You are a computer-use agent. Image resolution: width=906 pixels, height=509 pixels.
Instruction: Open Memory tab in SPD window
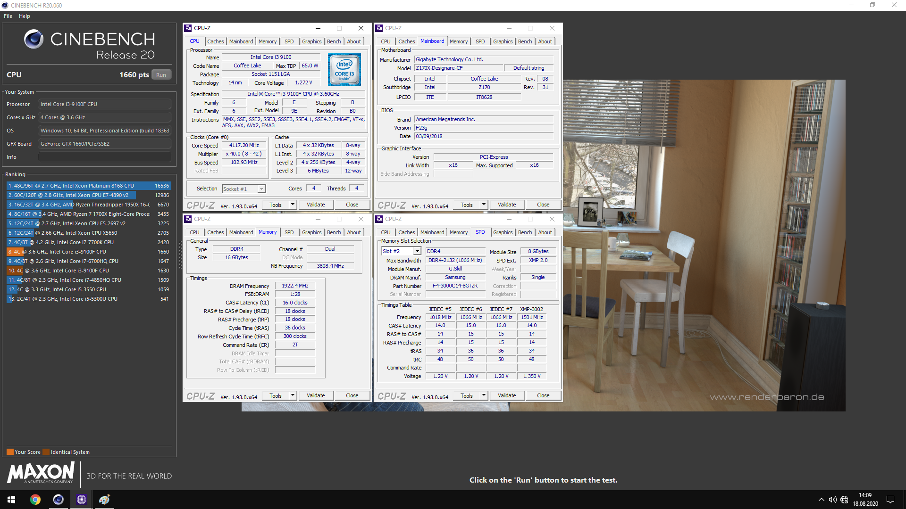459,232
